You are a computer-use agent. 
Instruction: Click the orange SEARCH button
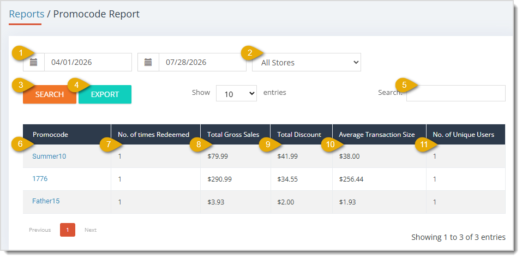tap(50, 94)
